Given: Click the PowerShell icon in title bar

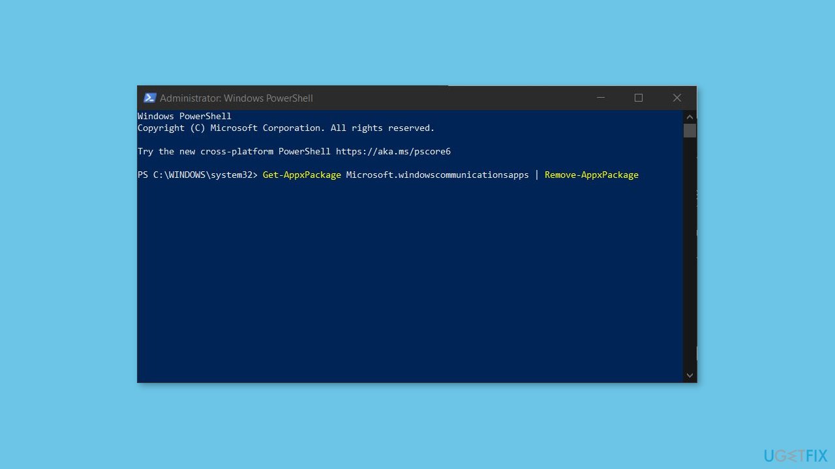Looking at the screenshot, I should (x=149, y=98).
